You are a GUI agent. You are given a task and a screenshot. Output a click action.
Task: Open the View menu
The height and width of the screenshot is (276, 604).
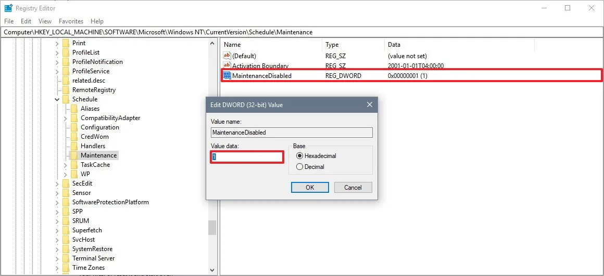tap(45, 21)
